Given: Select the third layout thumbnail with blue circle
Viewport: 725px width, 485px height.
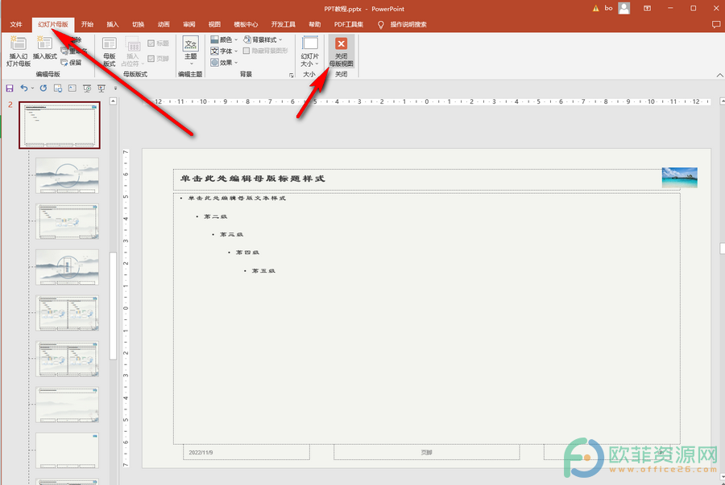Looking at the screenshot, I should tap(67, 267).
